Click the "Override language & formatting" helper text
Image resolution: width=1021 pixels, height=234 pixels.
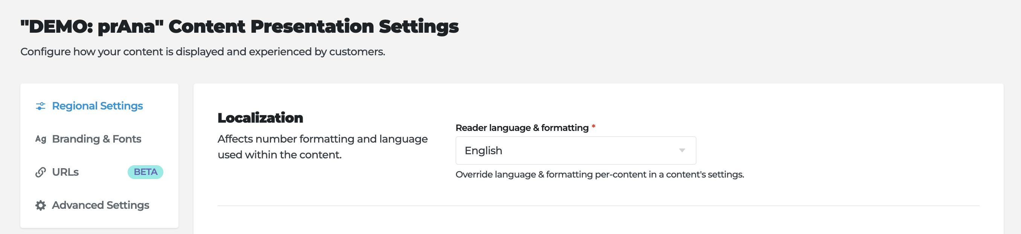(x=599, y=175)
